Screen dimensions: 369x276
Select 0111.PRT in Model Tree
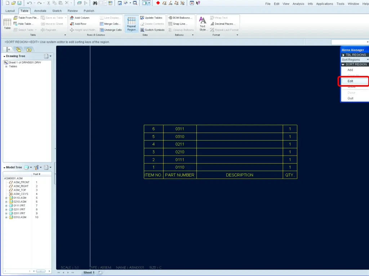(17, 206)
